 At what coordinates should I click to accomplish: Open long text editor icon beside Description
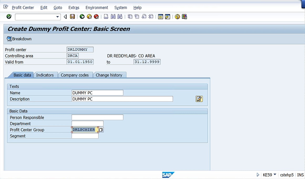click(x=199, y=99)
